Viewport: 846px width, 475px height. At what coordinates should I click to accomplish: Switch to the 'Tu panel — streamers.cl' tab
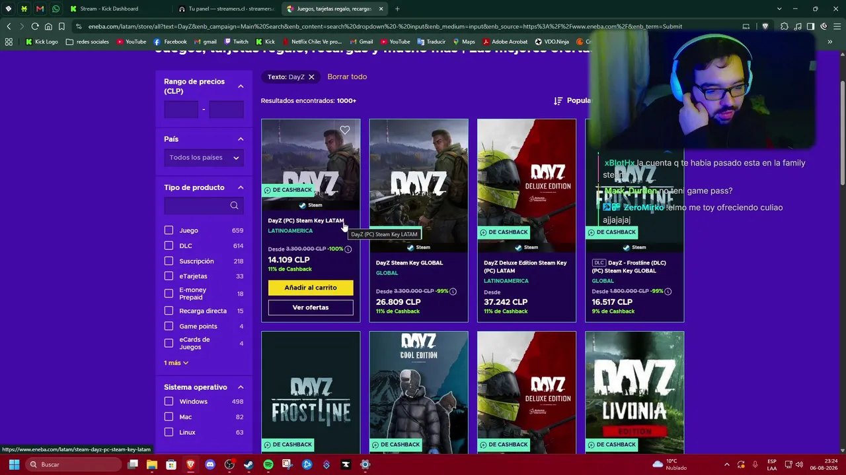tap(227, 9)
